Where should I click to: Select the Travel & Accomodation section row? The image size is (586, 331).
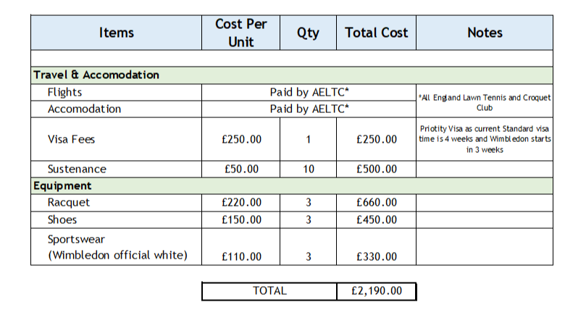point(292,75)
